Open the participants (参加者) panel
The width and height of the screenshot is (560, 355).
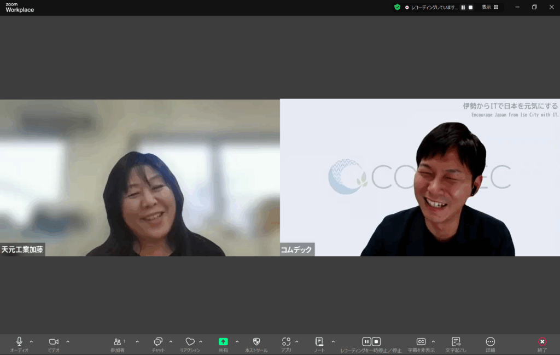click(x=118, y=341)
